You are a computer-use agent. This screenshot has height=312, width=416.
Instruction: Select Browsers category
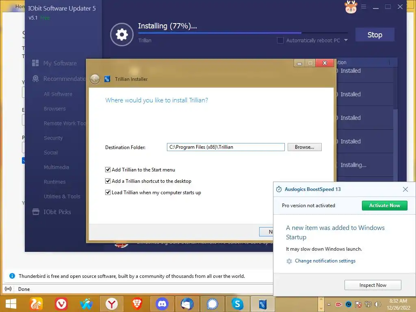(x=55, y=108)
